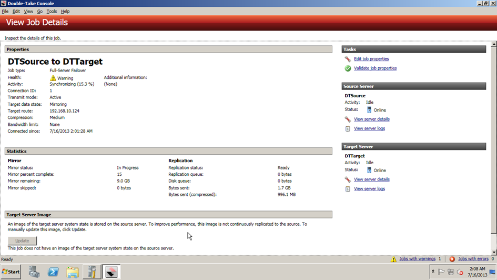Click the Mirror remaining value 9.0 GB
The height and width of the screenshot is (280, 497).
pyautogui.click(x=123, y=181)
